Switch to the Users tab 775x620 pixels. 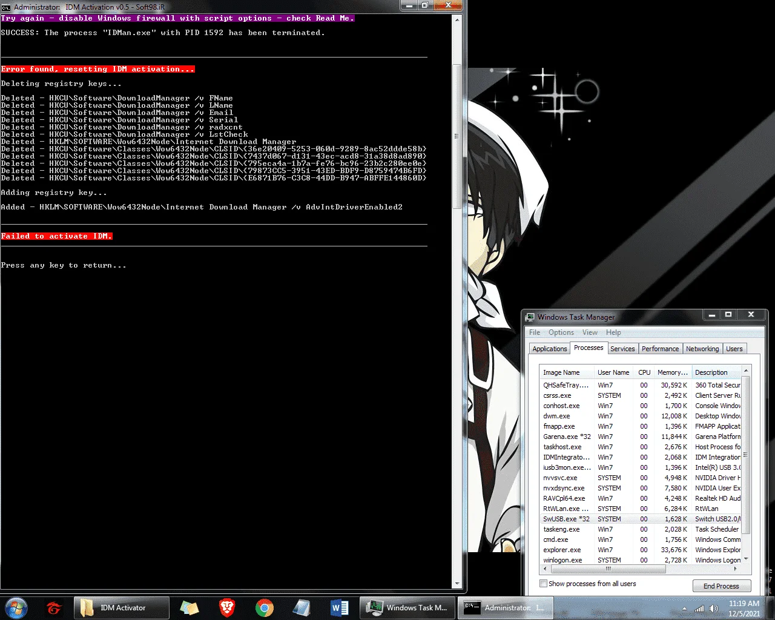tap(734, 349)
